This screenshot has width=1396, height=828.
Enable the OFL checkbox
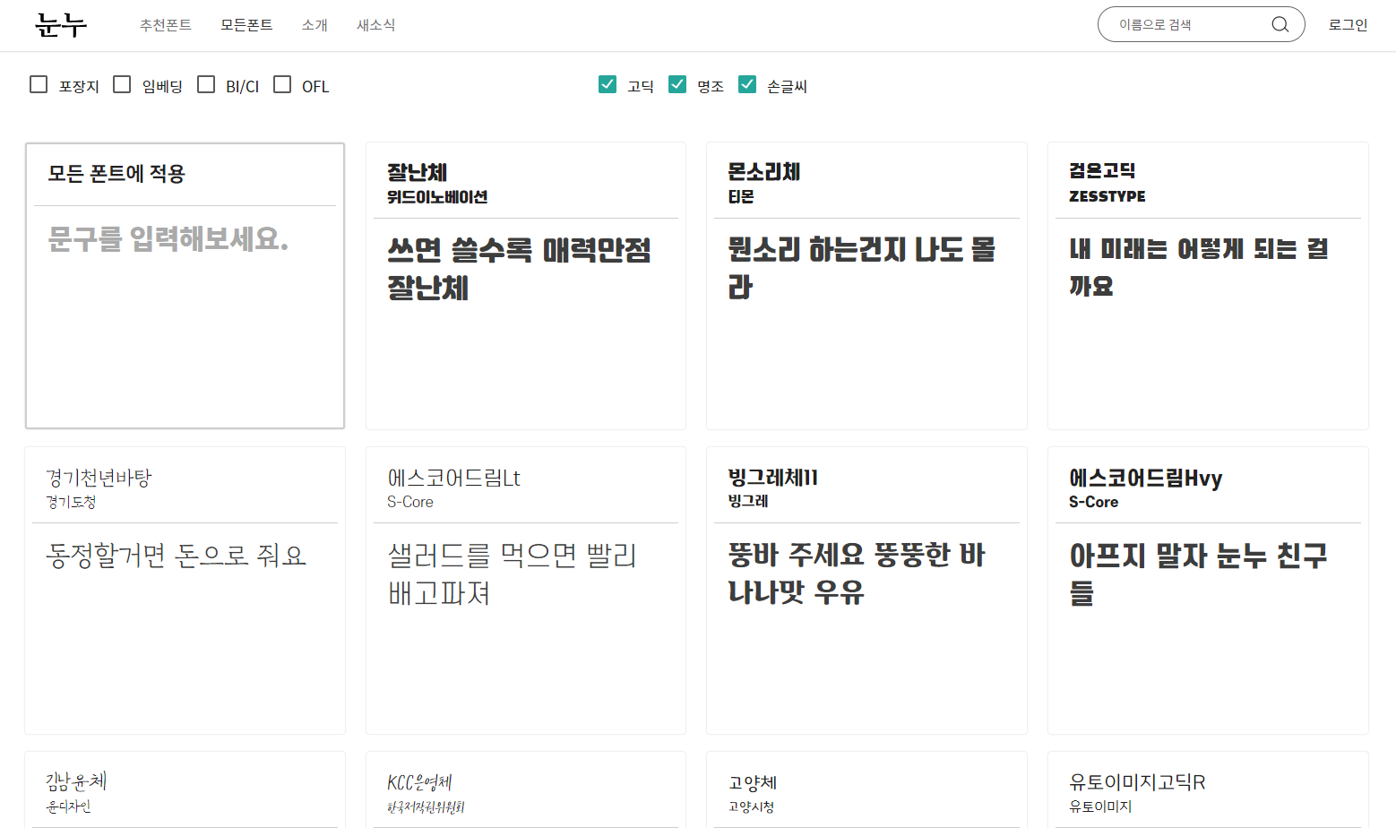click(282, 84)
